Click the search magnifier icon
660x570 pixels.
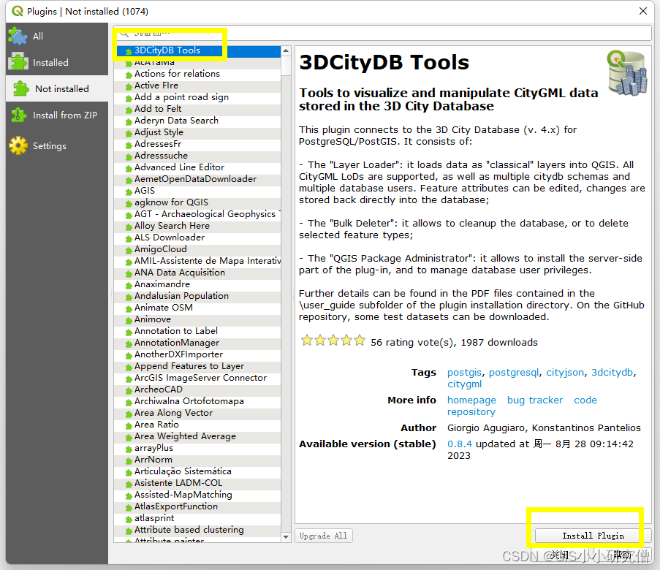124,34
